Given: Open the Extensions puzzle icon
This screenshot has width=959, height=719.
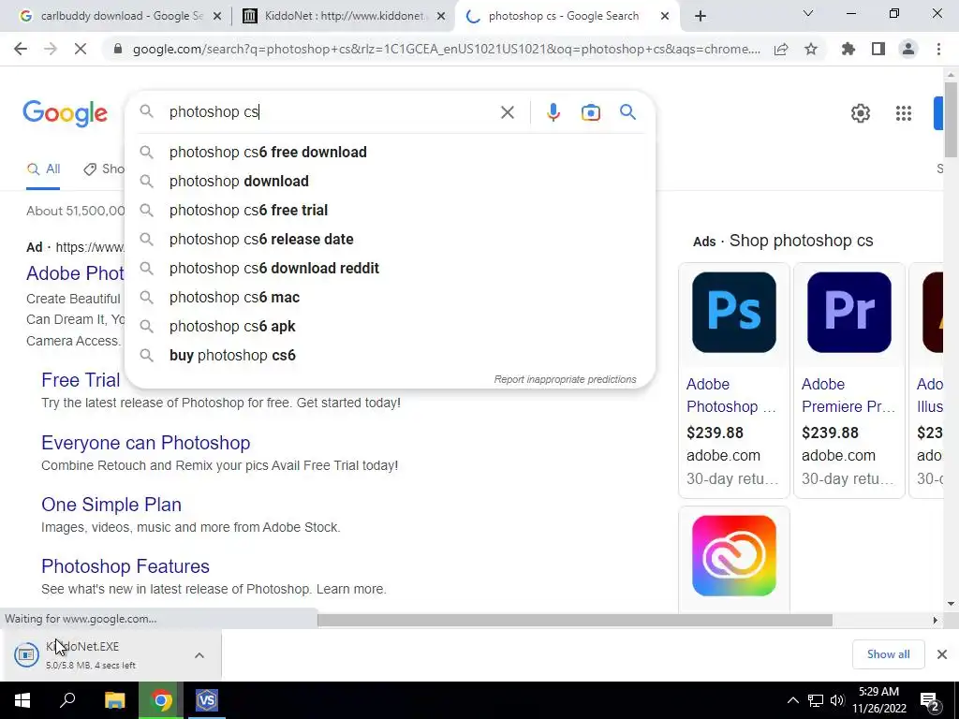Looking at the screenshot, I should pos(848,49).
